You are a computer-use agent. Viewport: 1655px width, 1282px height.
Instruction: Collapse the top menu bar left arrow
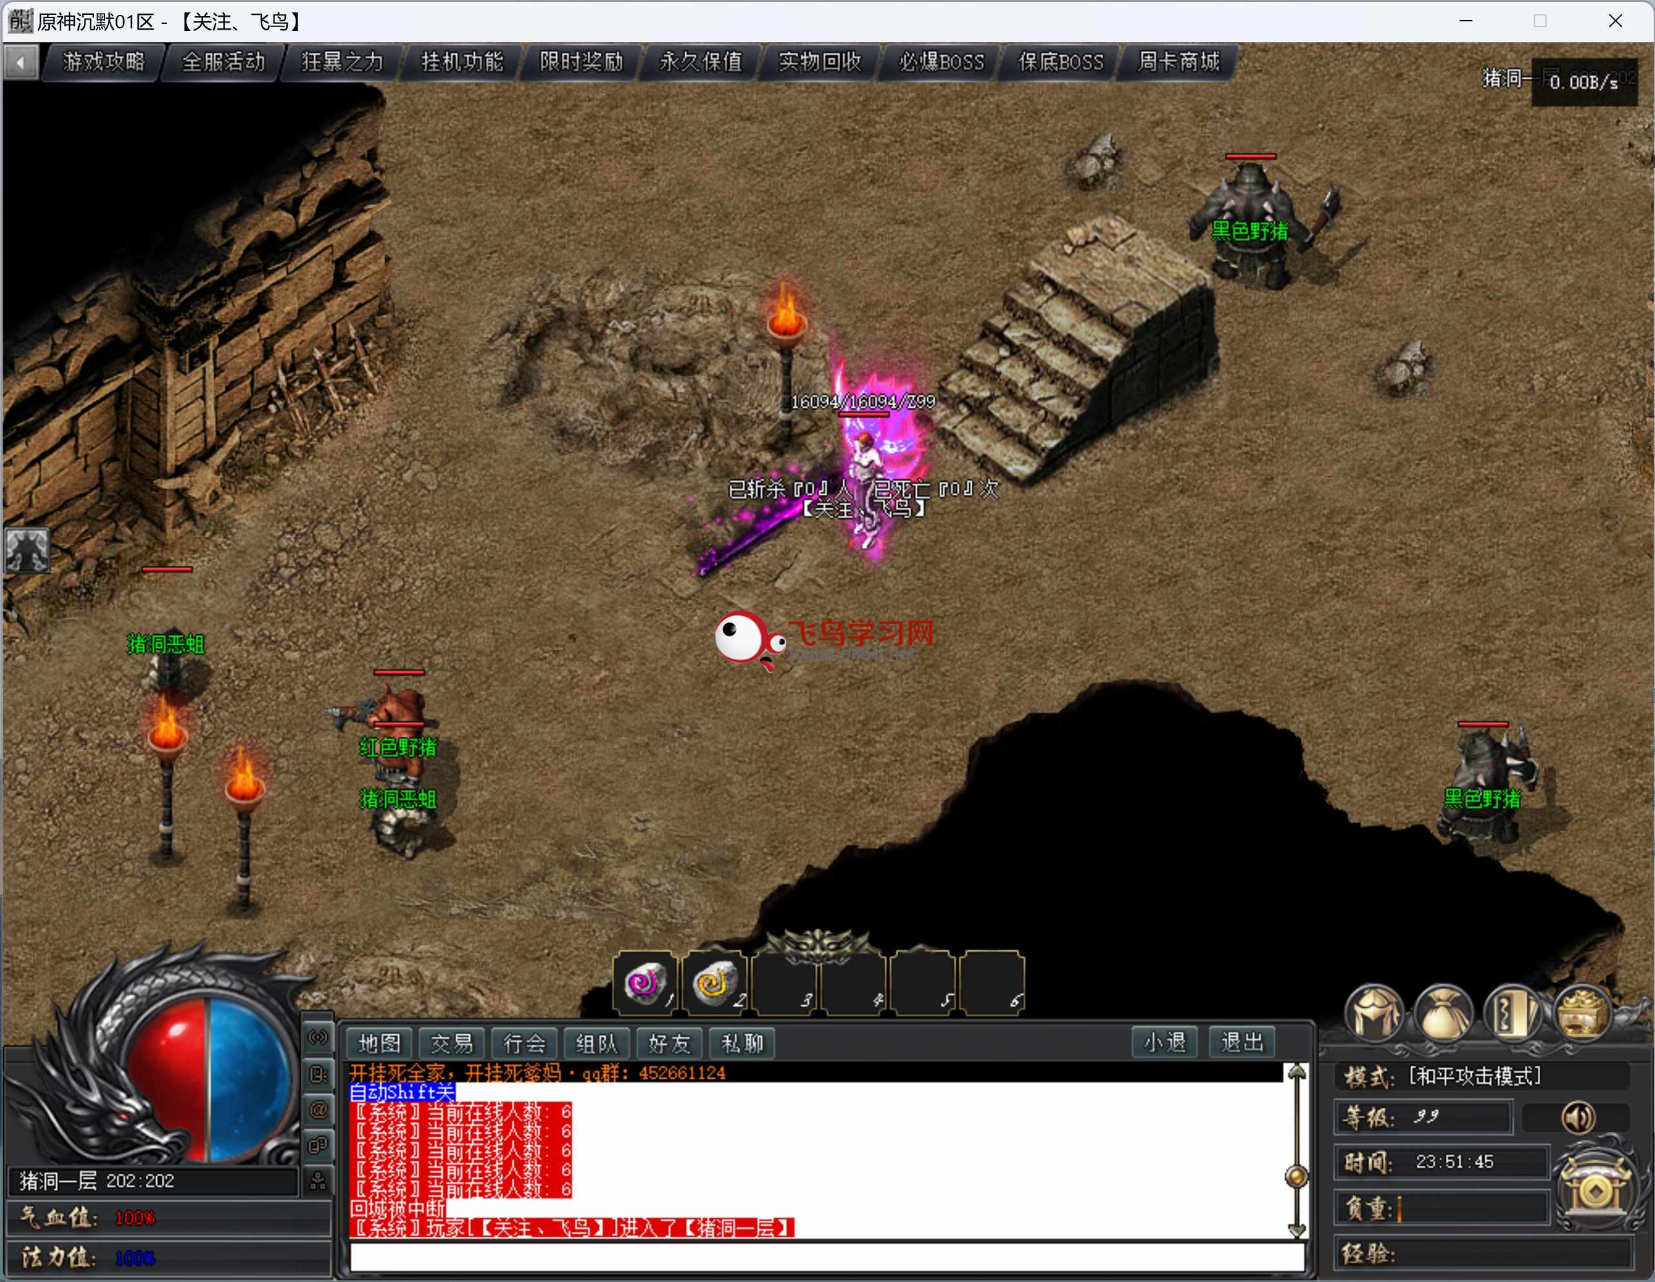tap(21, 62)
